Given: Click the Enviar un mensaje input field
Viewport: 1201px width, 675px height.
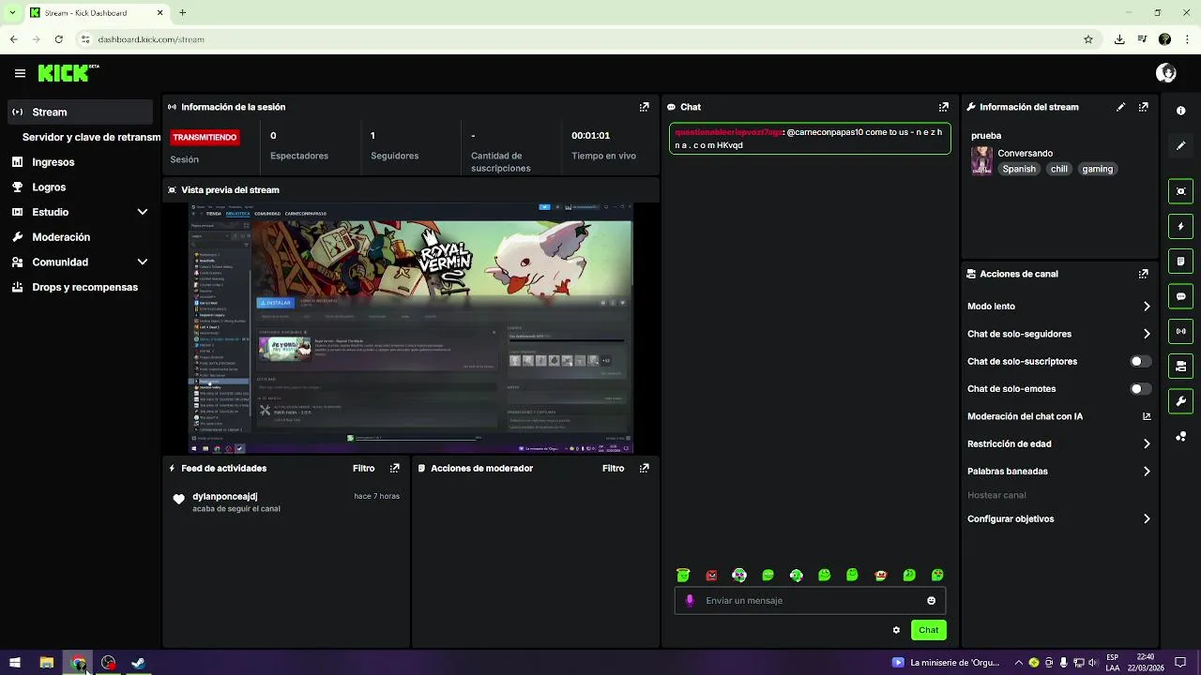Looking at the screenshot, I should 810,601.
